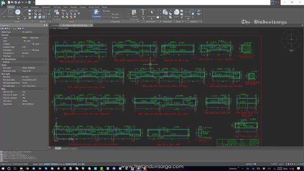Toggle SNAP in status bar
This screenshot has width=304, height=171.
tap(35, 164)
